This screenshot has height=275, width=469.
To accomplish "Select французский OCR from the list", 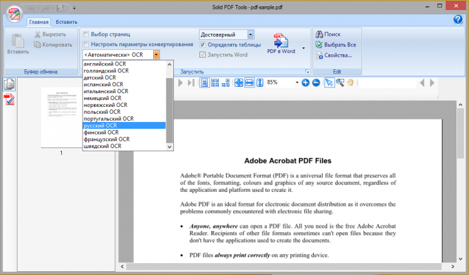I will 124,139.
